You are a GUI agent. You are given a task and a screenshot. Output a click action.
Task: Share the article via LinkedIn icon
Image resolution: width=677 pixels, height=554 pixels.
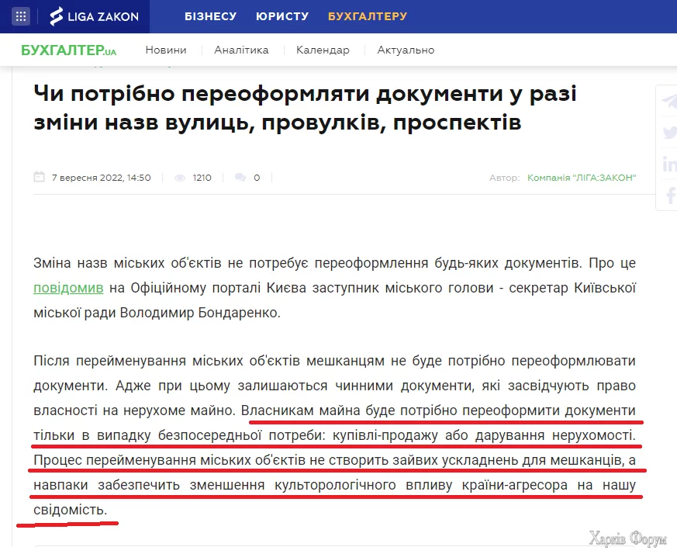point(670,164)
